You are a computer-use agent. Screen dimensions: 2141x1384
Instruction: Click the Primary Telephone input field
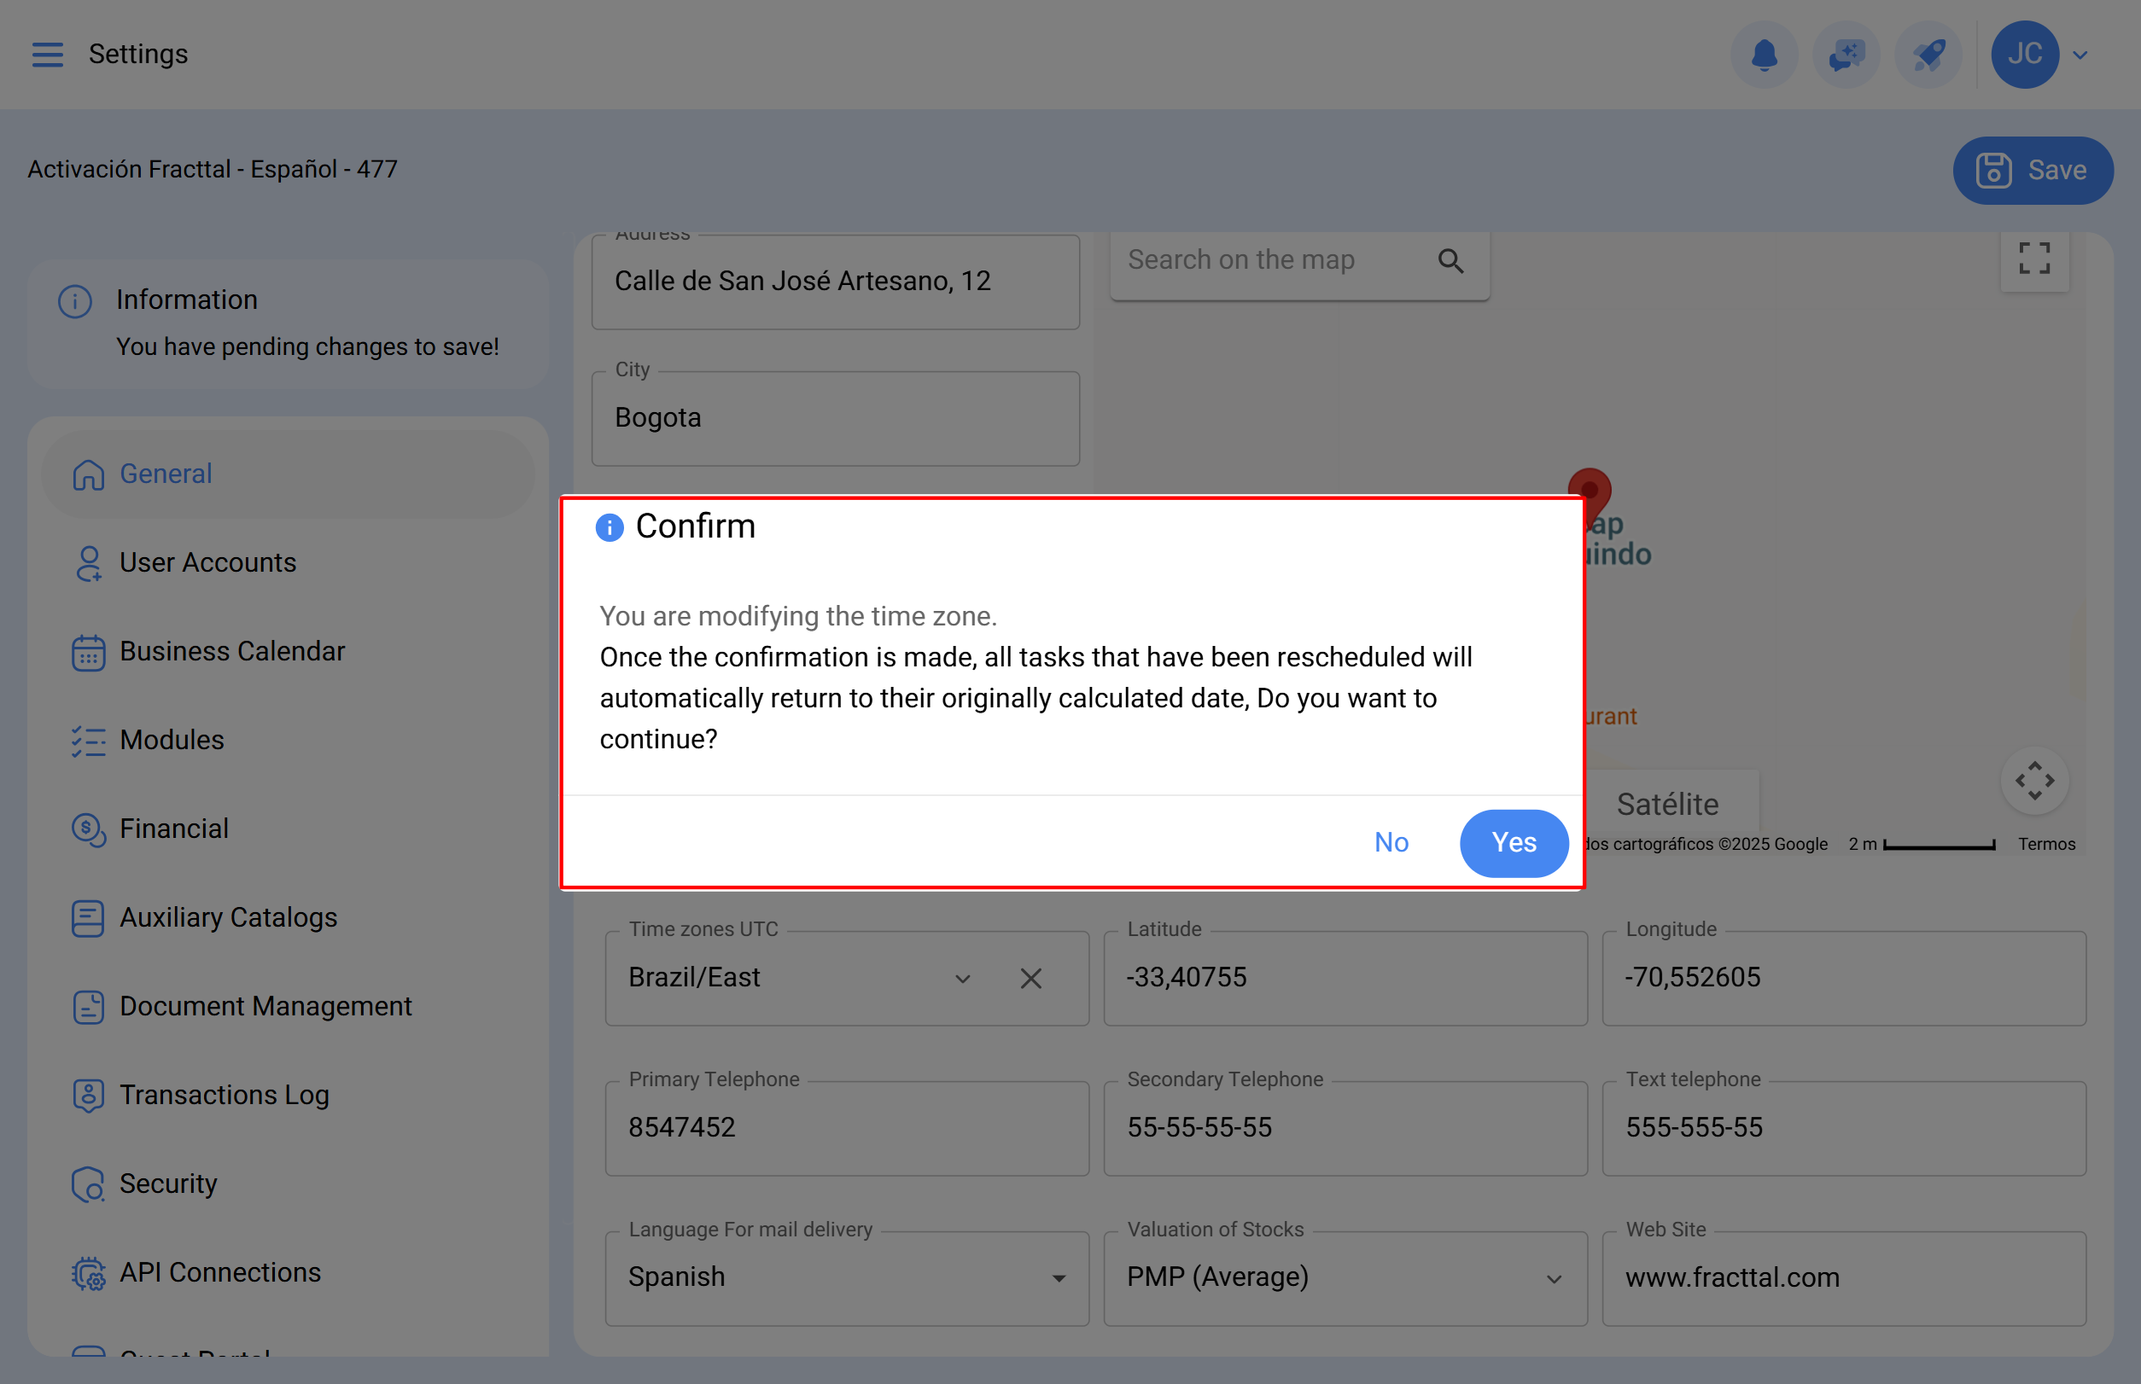click(845, 1127)
